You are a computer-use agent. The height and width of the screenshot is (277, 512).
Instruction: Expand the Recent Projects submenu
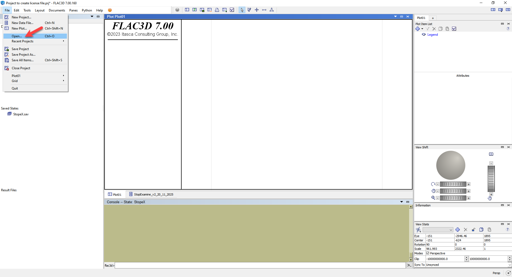(35, 41)
